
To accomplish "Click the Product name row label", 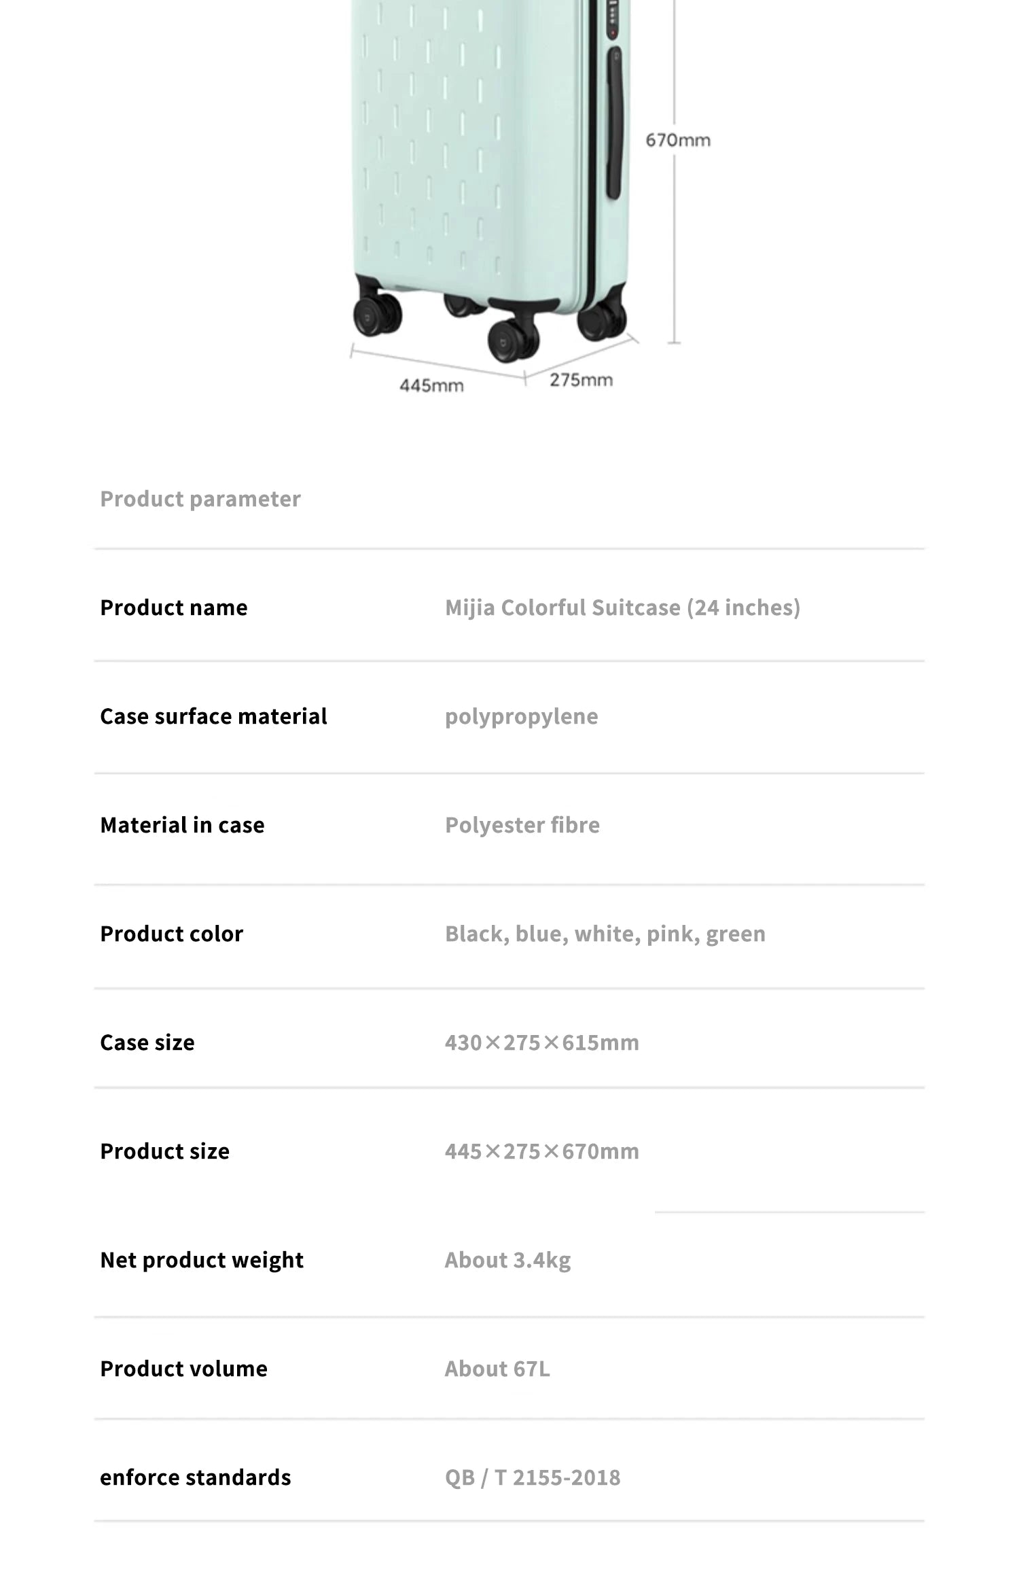I will coord(174,608).
